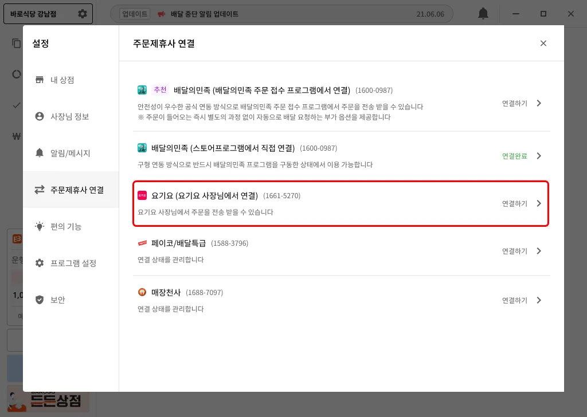The height and width of the screenshot is (417, 587).
Task: Click the gear icon beside 프로그램 설정
Action: coord(40,263)
